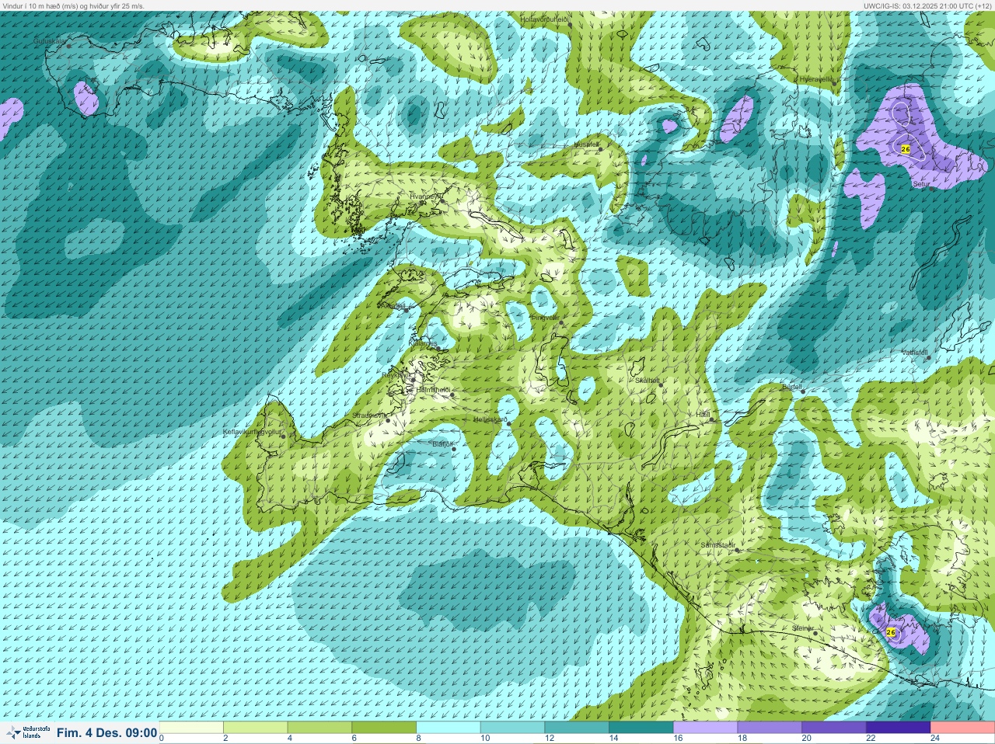The image size is (995, 744).
Task: Click the Þingvellir station label
Action: coord(544,317)
